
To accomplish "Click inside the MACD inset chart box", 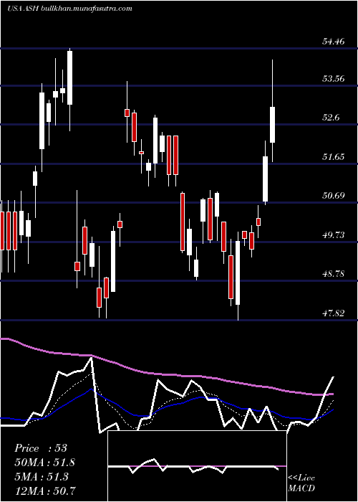I will (x=197, y=466).
